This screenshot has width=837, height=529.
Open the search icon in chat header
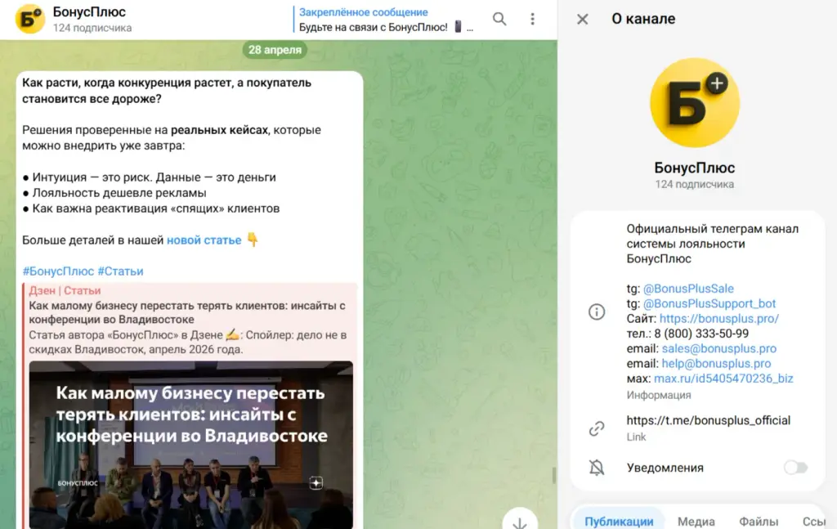point(499,20)
